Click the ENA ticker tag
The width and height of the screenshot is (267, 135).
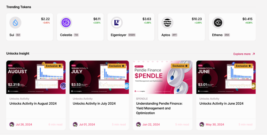tap(227, 35)
